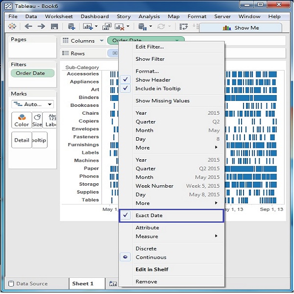Choose Edit Filter... from context menu

(149, 47)
